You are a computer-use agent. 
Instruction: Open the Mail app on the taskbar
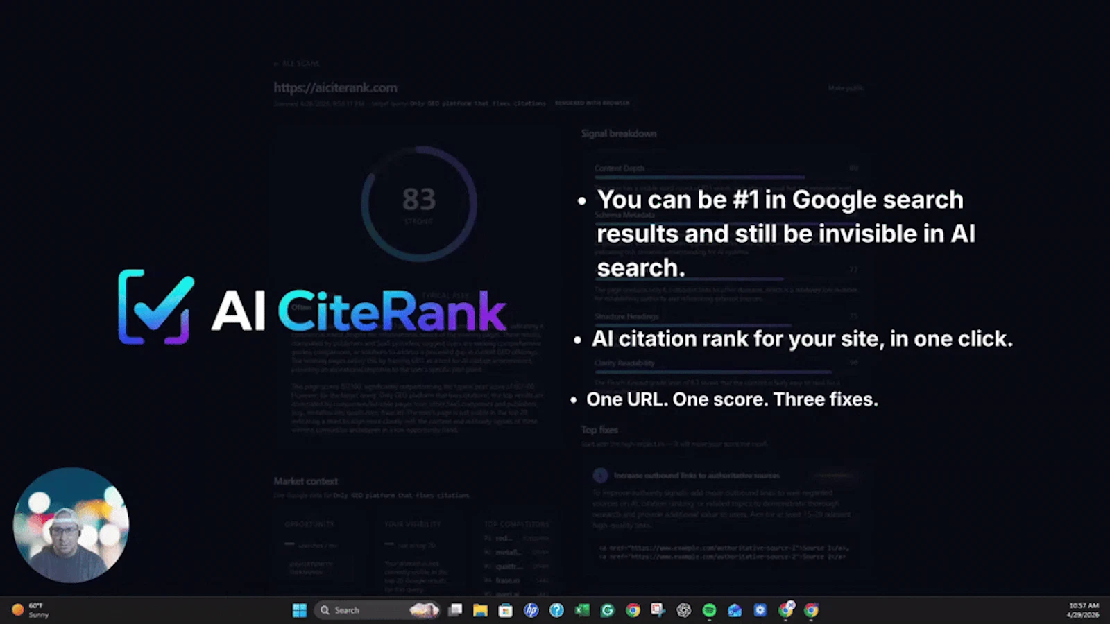point(735,610)
